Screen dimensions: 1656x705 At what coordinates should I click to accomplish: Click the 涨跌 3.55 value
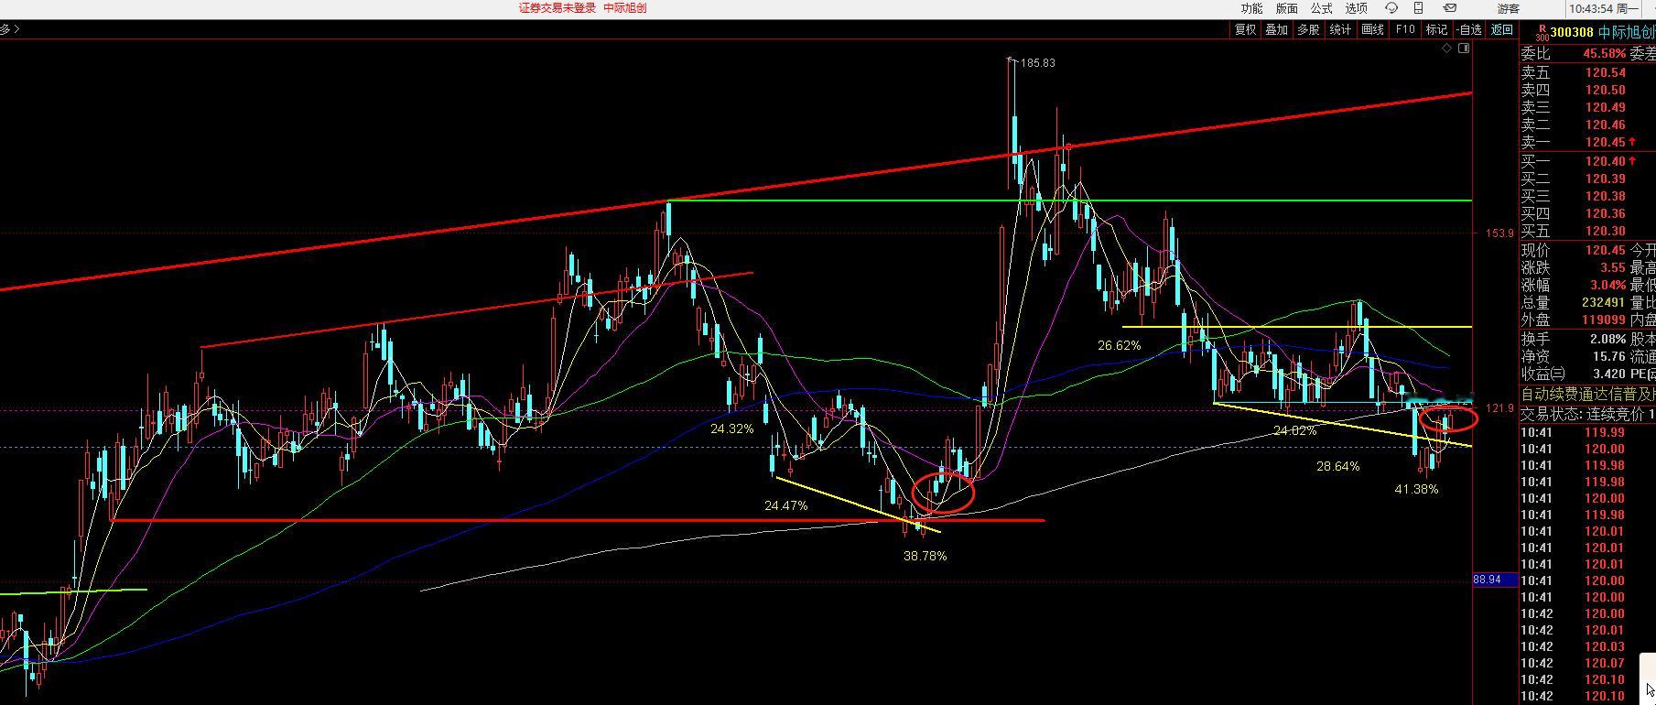1613,267
